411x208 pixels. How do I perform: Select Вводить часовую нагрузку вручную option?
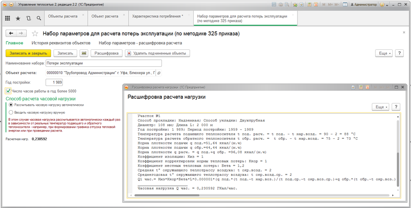coord(11,112)
